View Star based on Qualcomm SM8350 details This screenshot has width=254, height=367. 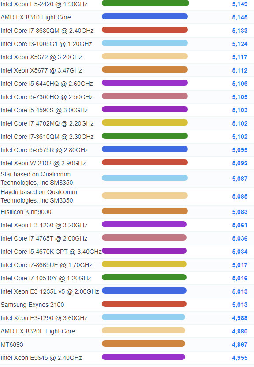click(x=37, y=179)
